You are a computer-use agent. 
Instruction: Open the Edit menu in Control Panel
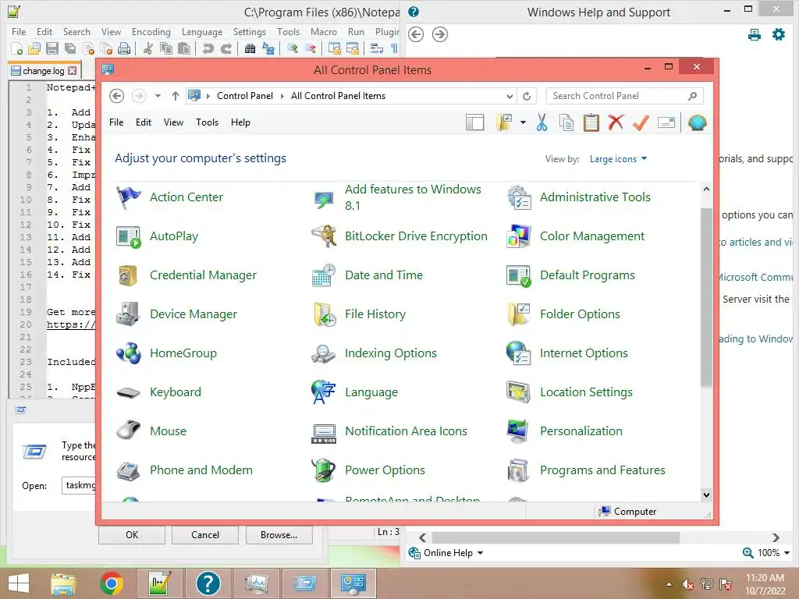pyautogui.click(x=144, y=122)
